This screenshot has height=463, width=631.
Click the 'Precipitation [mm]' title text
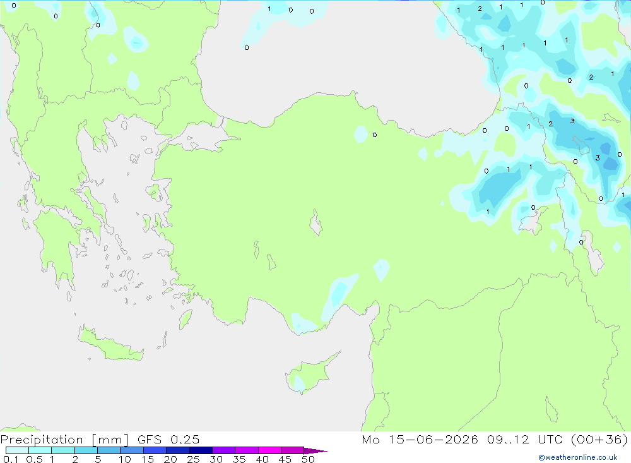click(x=64, y=440)
